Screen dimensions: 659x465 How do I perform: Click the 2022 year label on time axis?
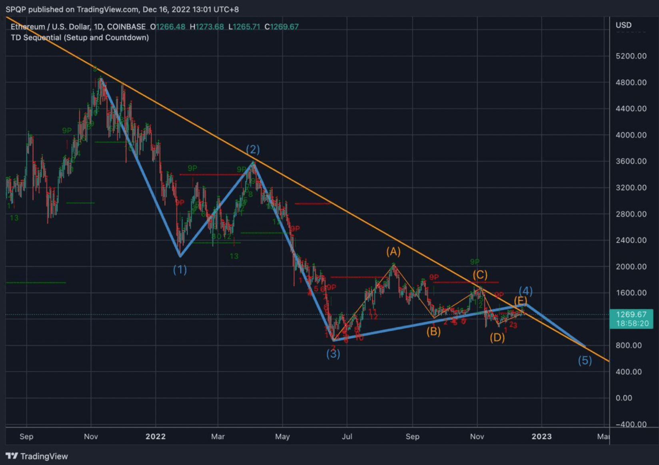point(156,436)
